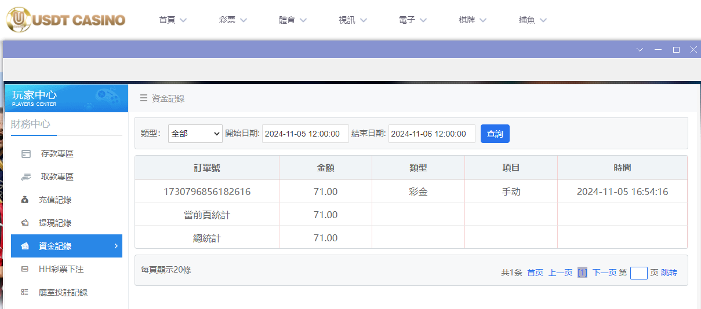Click the 跳转 jump link
Image resolution: width=701 pixels, height=309 pixels.
point(669,273)
